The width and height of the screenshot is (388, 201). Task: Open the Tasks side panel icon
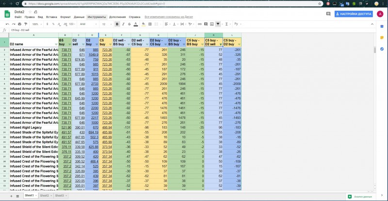coord(382,49)
